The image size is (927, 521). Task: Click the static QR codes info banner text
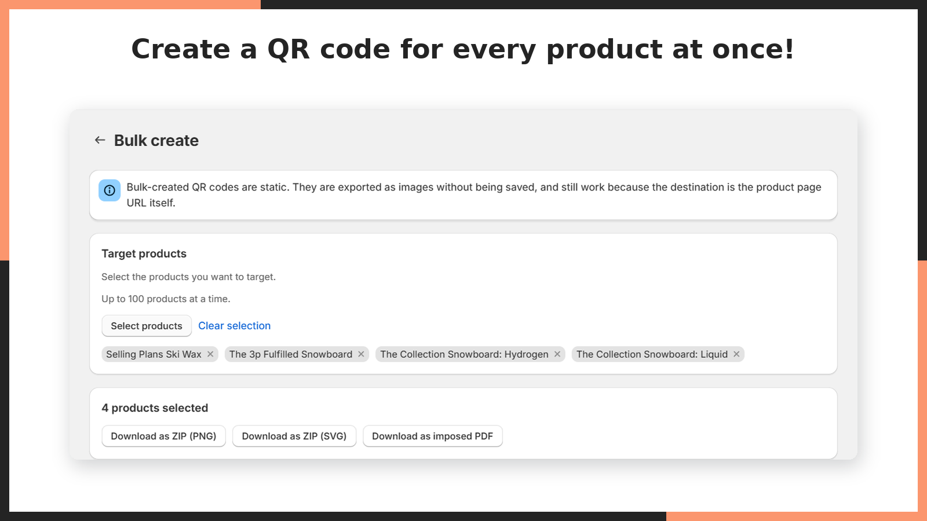click(474, 195)
